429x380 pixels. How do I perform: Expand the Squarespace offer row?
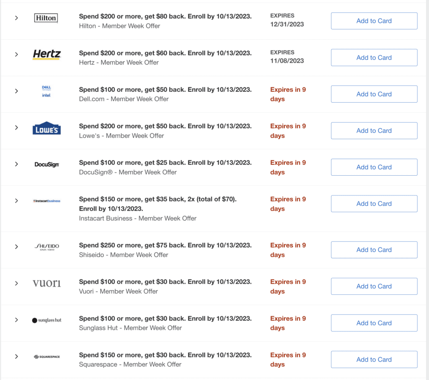[x=16, y=356]
